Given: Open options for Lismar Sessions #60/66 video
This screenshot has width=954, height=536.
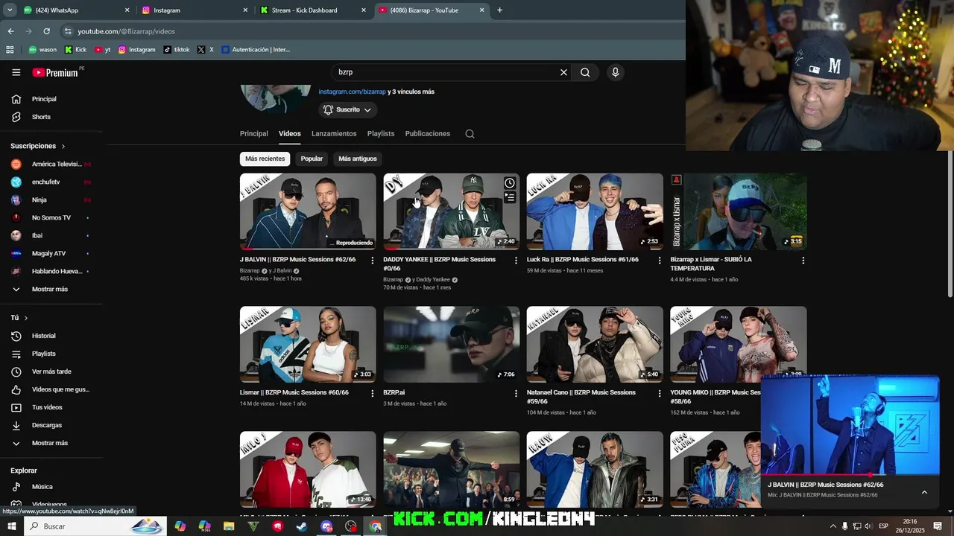Looking at the screenshot, I should 373,394.
